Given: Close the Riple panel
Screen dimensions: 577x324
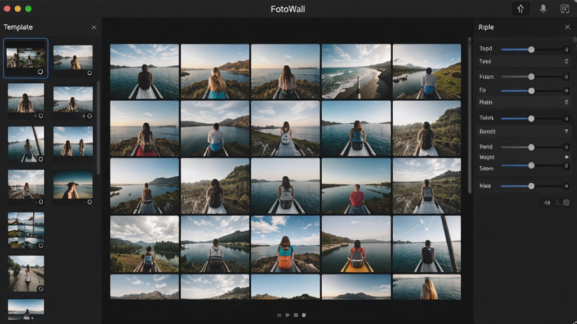Looking at the screenshot, I should pos(567,27).
